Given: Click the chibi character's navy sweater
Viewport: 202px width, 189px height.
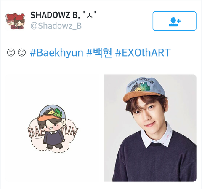Looking at the screenshot, I should 53,139.
